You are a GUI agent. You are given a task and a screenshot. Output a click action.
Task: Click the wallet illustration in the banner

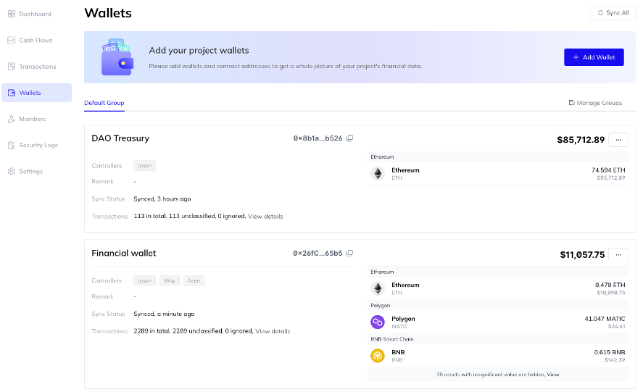point(117,59)
